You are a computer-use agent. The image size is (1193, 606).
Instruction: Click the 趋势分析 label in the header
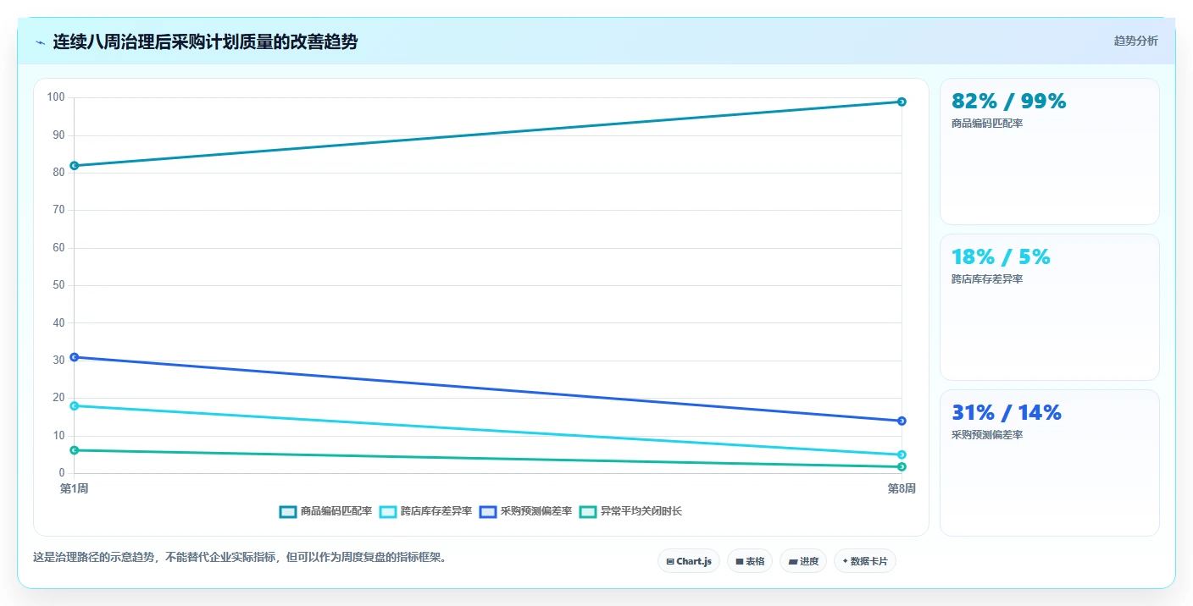pos(1135,41)
